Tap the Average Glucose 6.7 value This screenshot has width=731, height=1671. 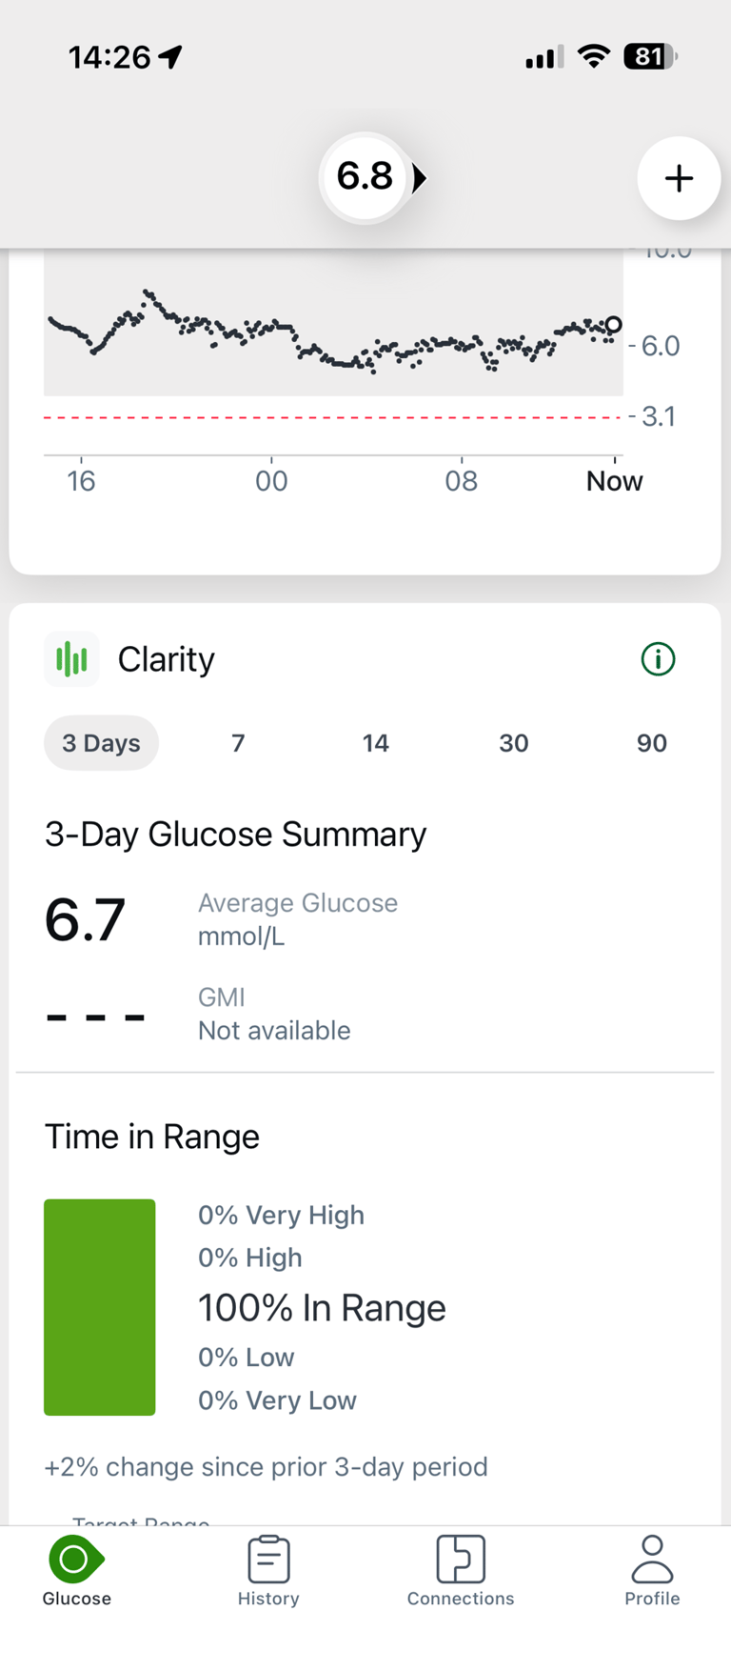86,920
